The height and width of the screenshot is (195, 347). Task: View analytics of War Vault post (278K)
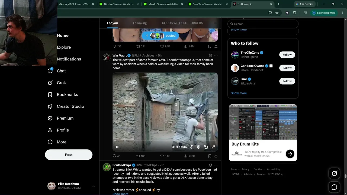pos(189,156)
